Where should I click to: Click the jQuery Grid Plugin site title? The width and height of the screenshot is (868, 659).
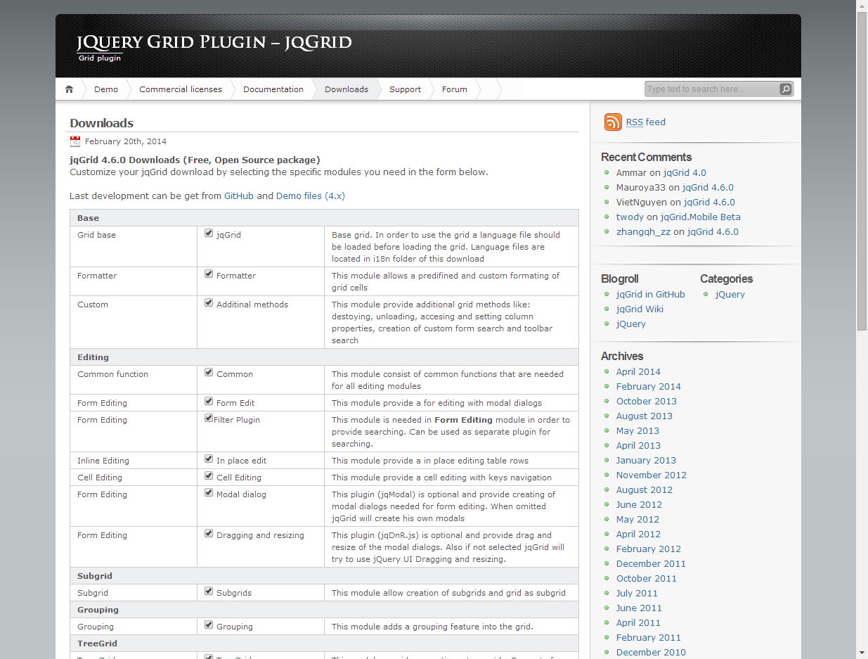pyautogui.click(x=214, y=43)
